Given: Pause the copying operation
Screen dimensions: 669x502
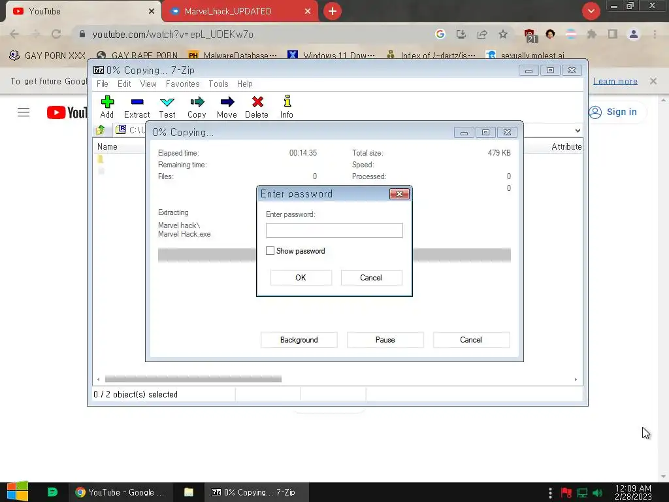Looking at the screenshot, I should point(385,340).
